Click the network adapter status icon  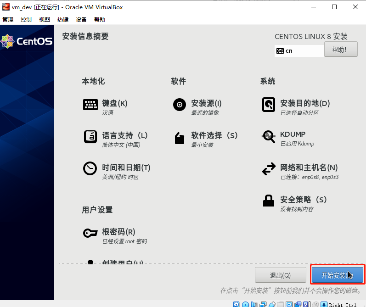tap(263, 304)
